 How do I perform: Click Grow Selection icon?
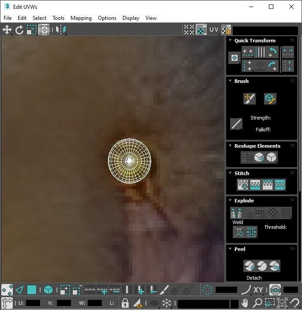tap(65, 290)
